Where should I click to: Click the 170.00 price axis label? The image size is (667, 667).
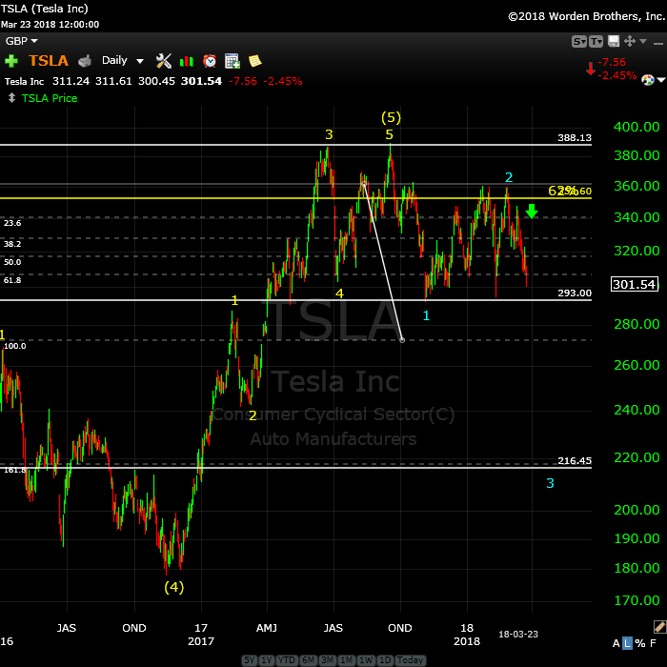[637, 600]
